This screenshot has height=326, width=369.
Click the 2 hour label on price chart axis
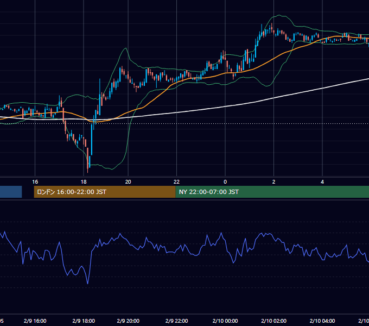(273, 182)
